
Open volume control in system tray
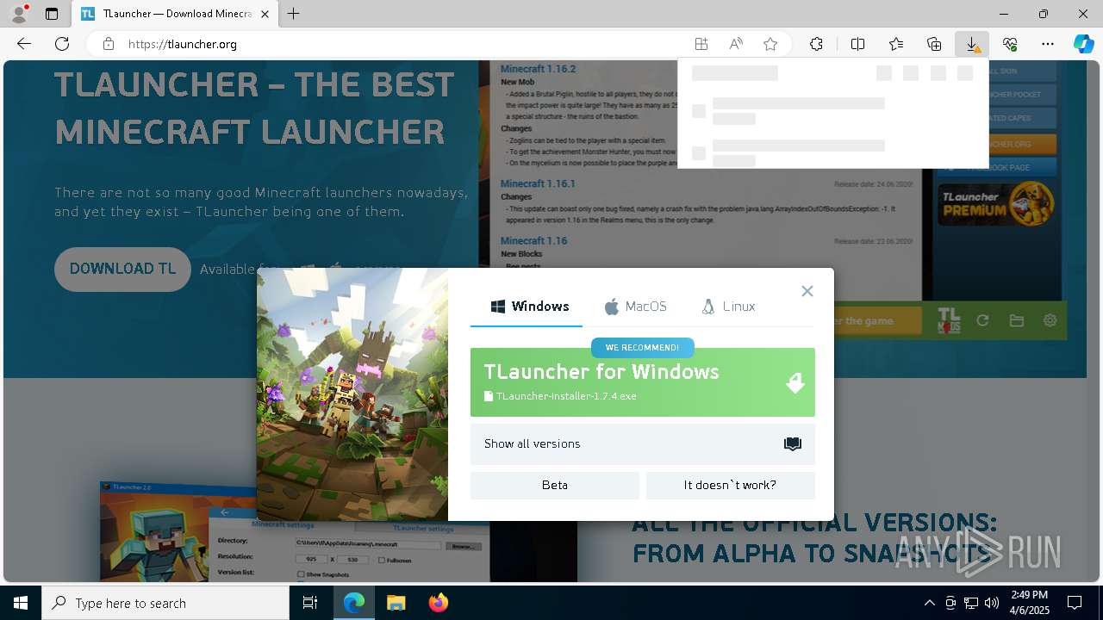click(992, 603)
